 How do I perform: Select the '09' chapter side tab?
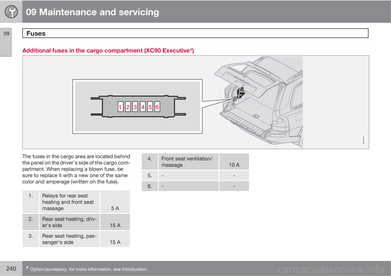tap(6, 42)
